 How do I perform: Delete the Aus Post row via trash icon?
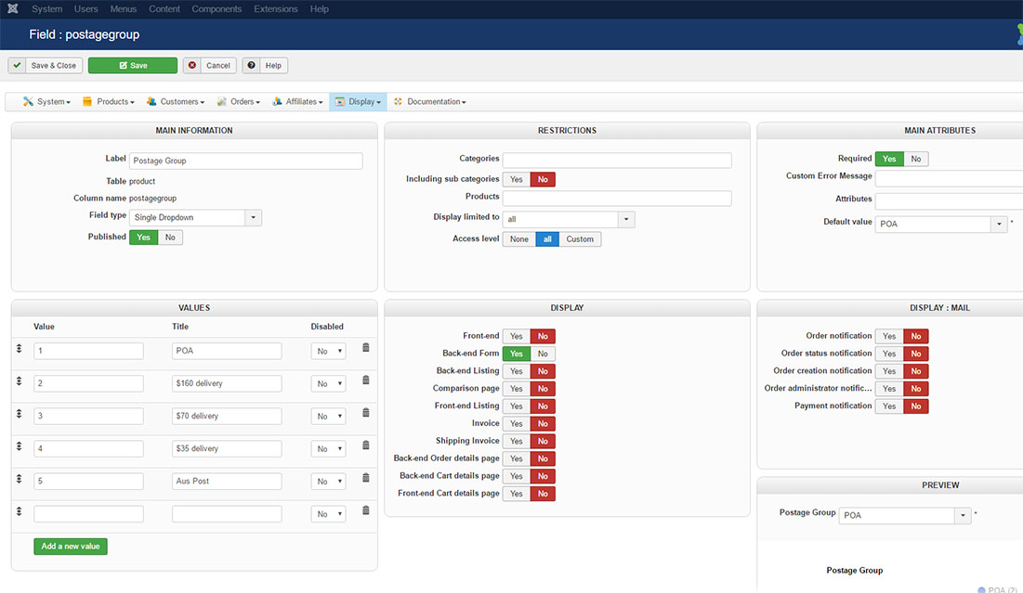tap(366, 478)
